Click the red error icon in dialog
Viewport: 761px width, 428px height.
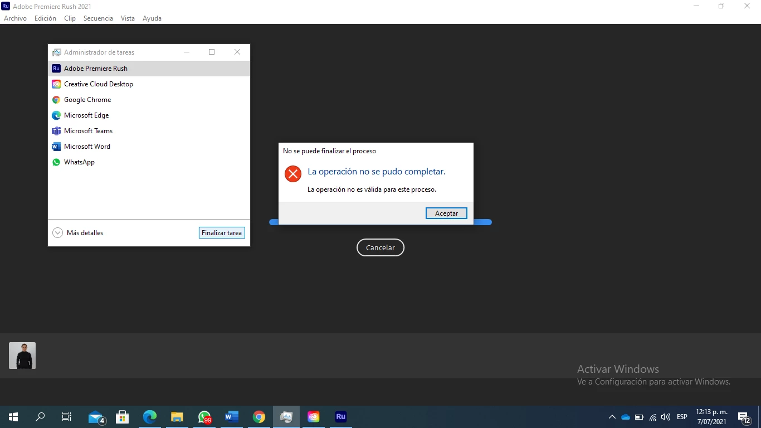point(292,174)
